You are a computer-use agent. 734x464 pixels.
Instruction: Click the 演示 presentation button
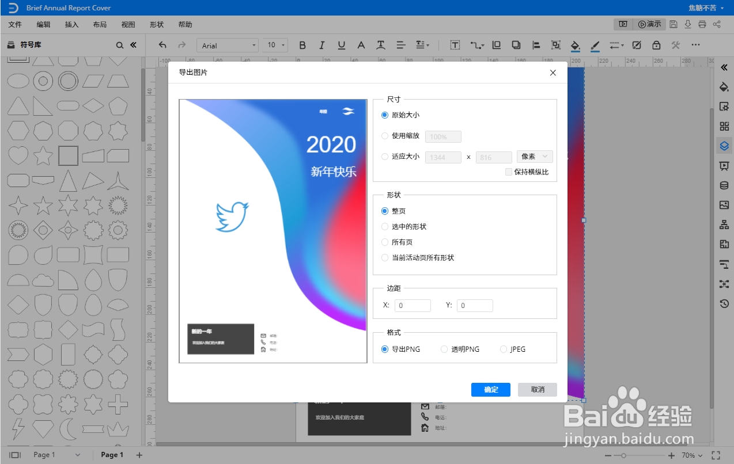pyautogui.click(x=649, y=24)
